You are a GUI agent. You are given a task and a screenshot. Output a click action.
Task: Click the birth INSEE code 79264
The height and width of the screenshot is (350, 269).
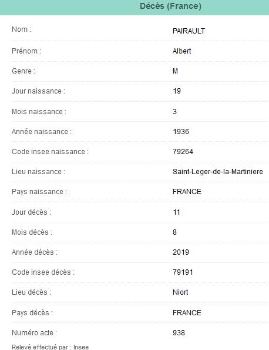pyautogui.click(x=183, y=152)
